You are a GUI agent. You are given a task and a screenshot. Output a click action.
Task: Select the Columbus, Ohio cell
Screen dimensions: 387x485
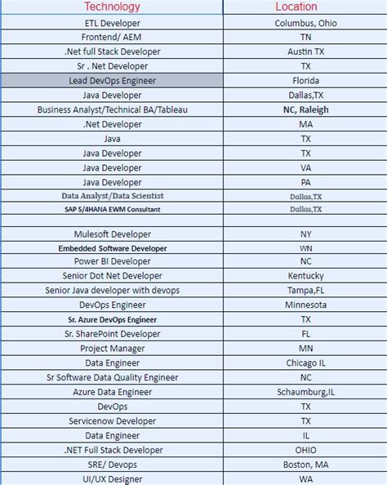(305, 23)
